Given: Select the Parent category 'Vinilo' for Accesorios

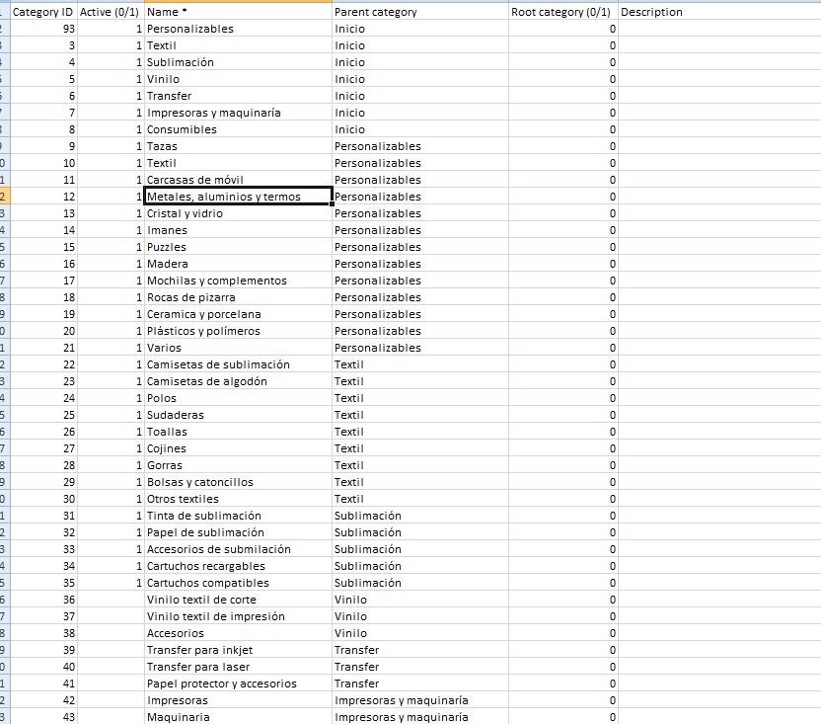Looking at the screenshot, I should 420,632.
